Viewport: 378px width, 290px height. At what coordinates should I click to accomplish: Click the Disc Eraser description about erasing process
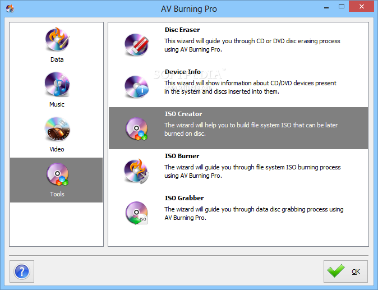[252, 45]
